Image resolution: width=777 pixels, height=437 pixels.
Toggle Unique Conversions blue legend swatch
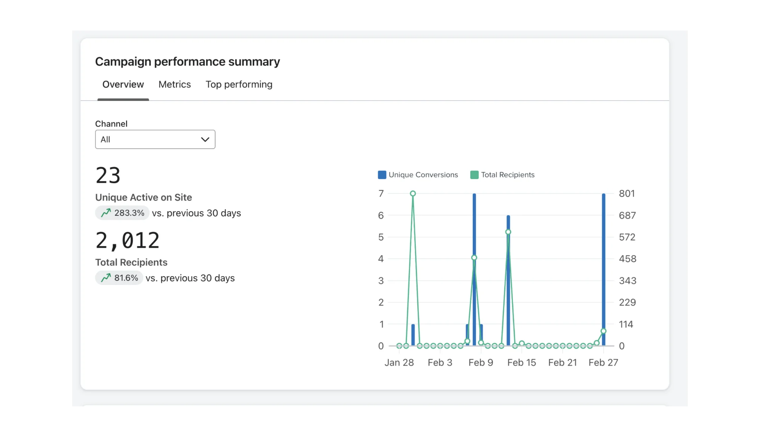[382, 175]
